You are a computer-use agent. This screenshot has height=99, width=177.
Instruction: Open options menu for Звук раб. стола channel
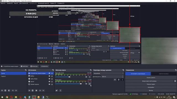tap(90, 77)
